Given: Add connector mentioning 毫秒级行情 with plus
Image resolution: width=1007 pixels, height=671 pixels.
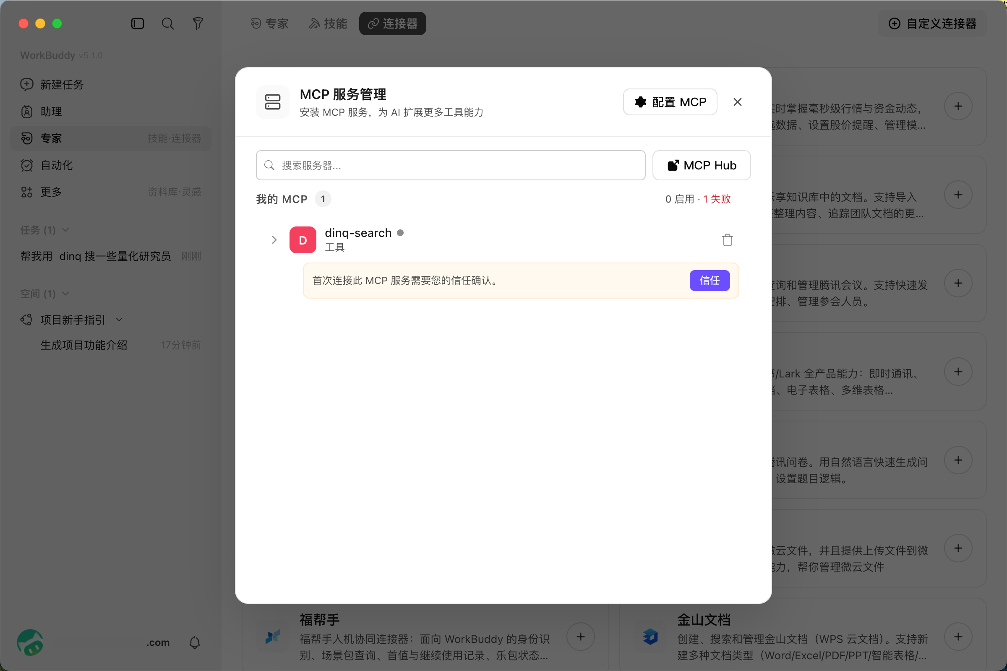Looking at the screenshot, I should [x=958, y=106].
